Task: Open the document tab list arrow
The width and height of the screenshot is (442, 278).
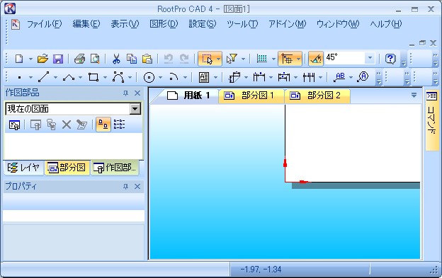Action: [414, 95]
